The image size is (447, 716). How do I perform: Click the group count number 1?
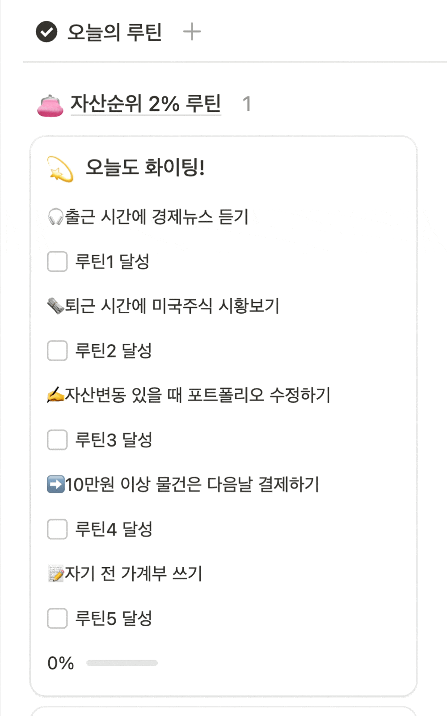(x=246, y=104)
